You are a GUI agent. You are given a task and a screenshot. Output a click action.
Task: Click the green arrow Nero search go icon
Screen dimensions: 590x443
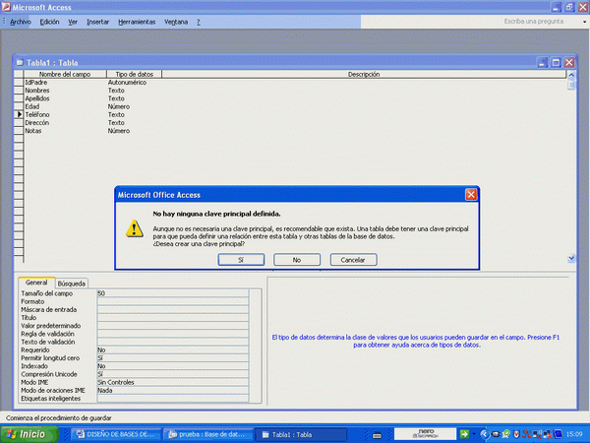(x=464, y=434)
